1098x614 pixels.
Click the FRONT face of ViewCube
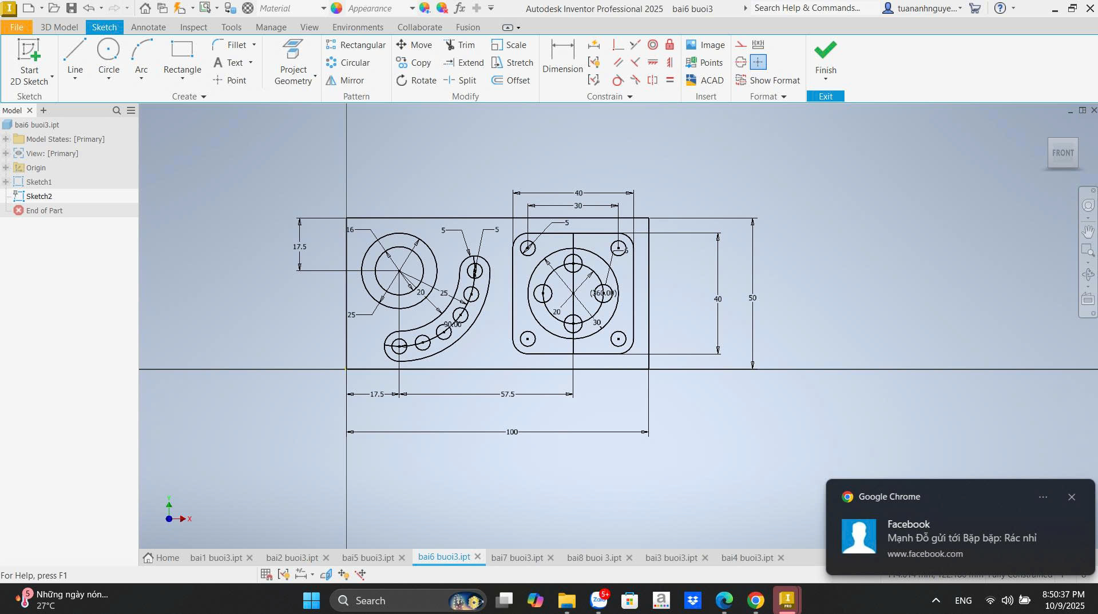(x=1063, y=153)
